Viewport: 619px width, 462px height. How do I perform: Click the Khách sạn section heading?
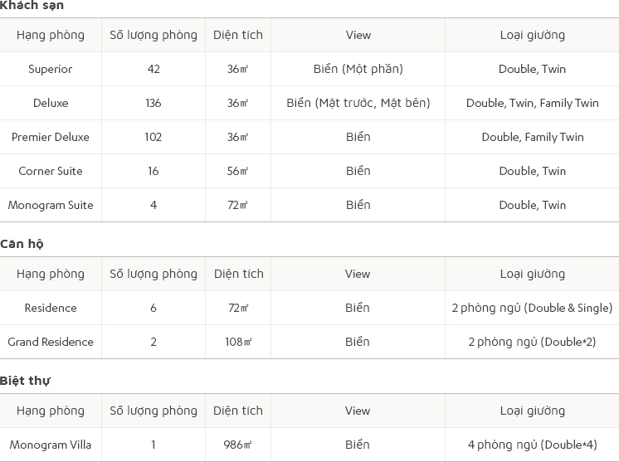(32, 5)
